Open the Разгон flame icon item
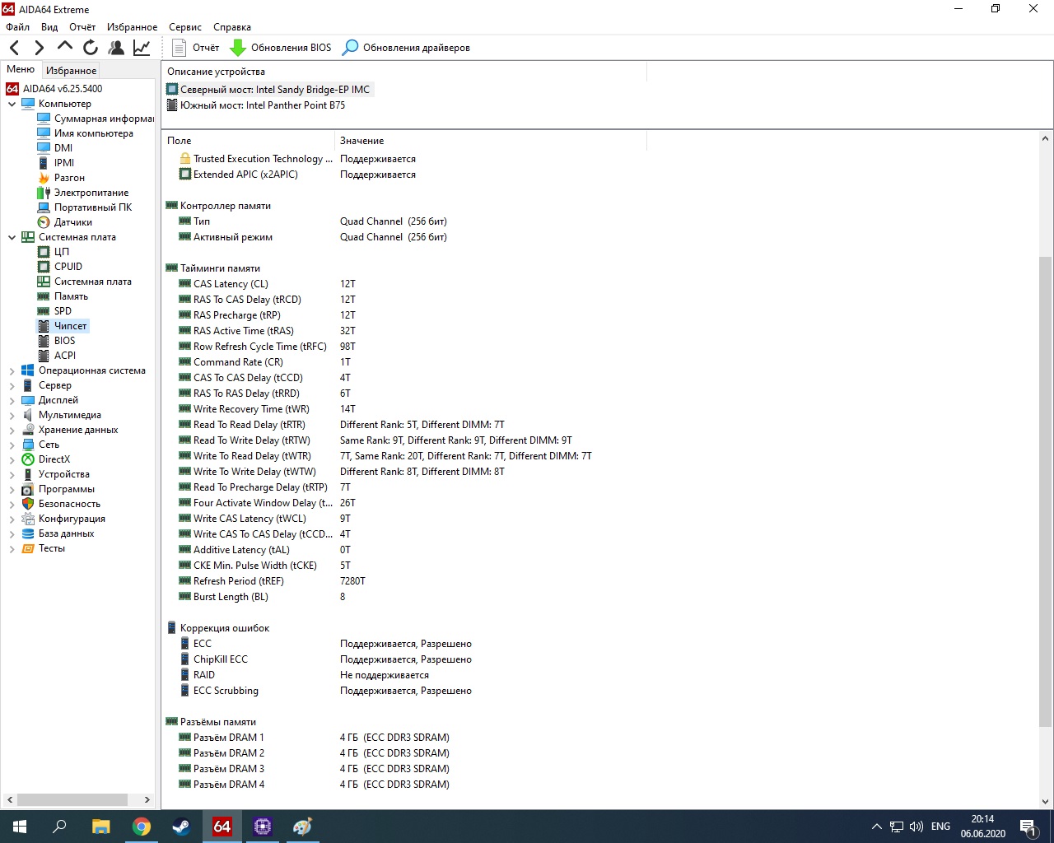 pyautogui.click(x=44, y=178)
